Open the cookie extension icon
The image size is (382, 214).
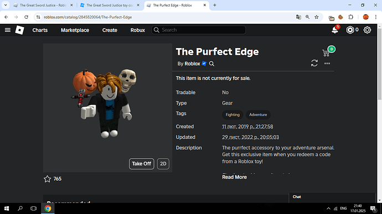pyautogui.click(x=340, y=17)
